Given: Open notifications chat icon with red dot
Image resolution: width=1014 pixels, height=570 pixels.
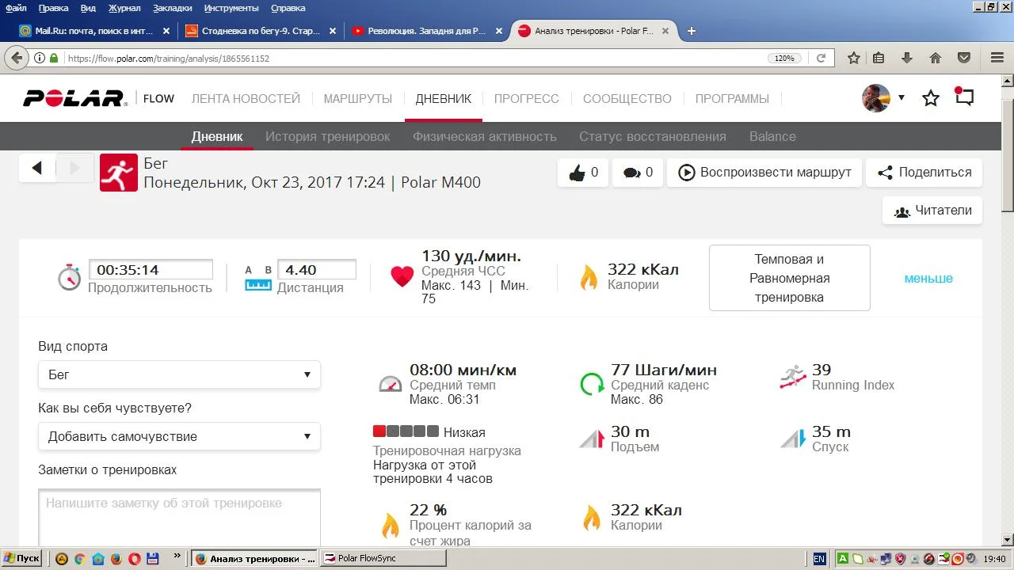Looking at the screenshot, I should [964, 97].
